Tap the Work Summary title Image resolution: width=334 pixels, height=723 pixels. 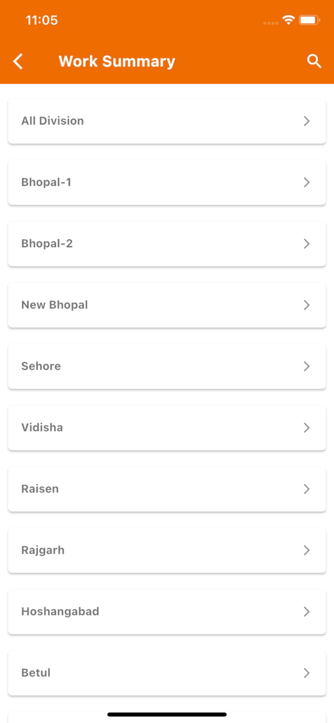pyautogui.click(x=117, y=62)
